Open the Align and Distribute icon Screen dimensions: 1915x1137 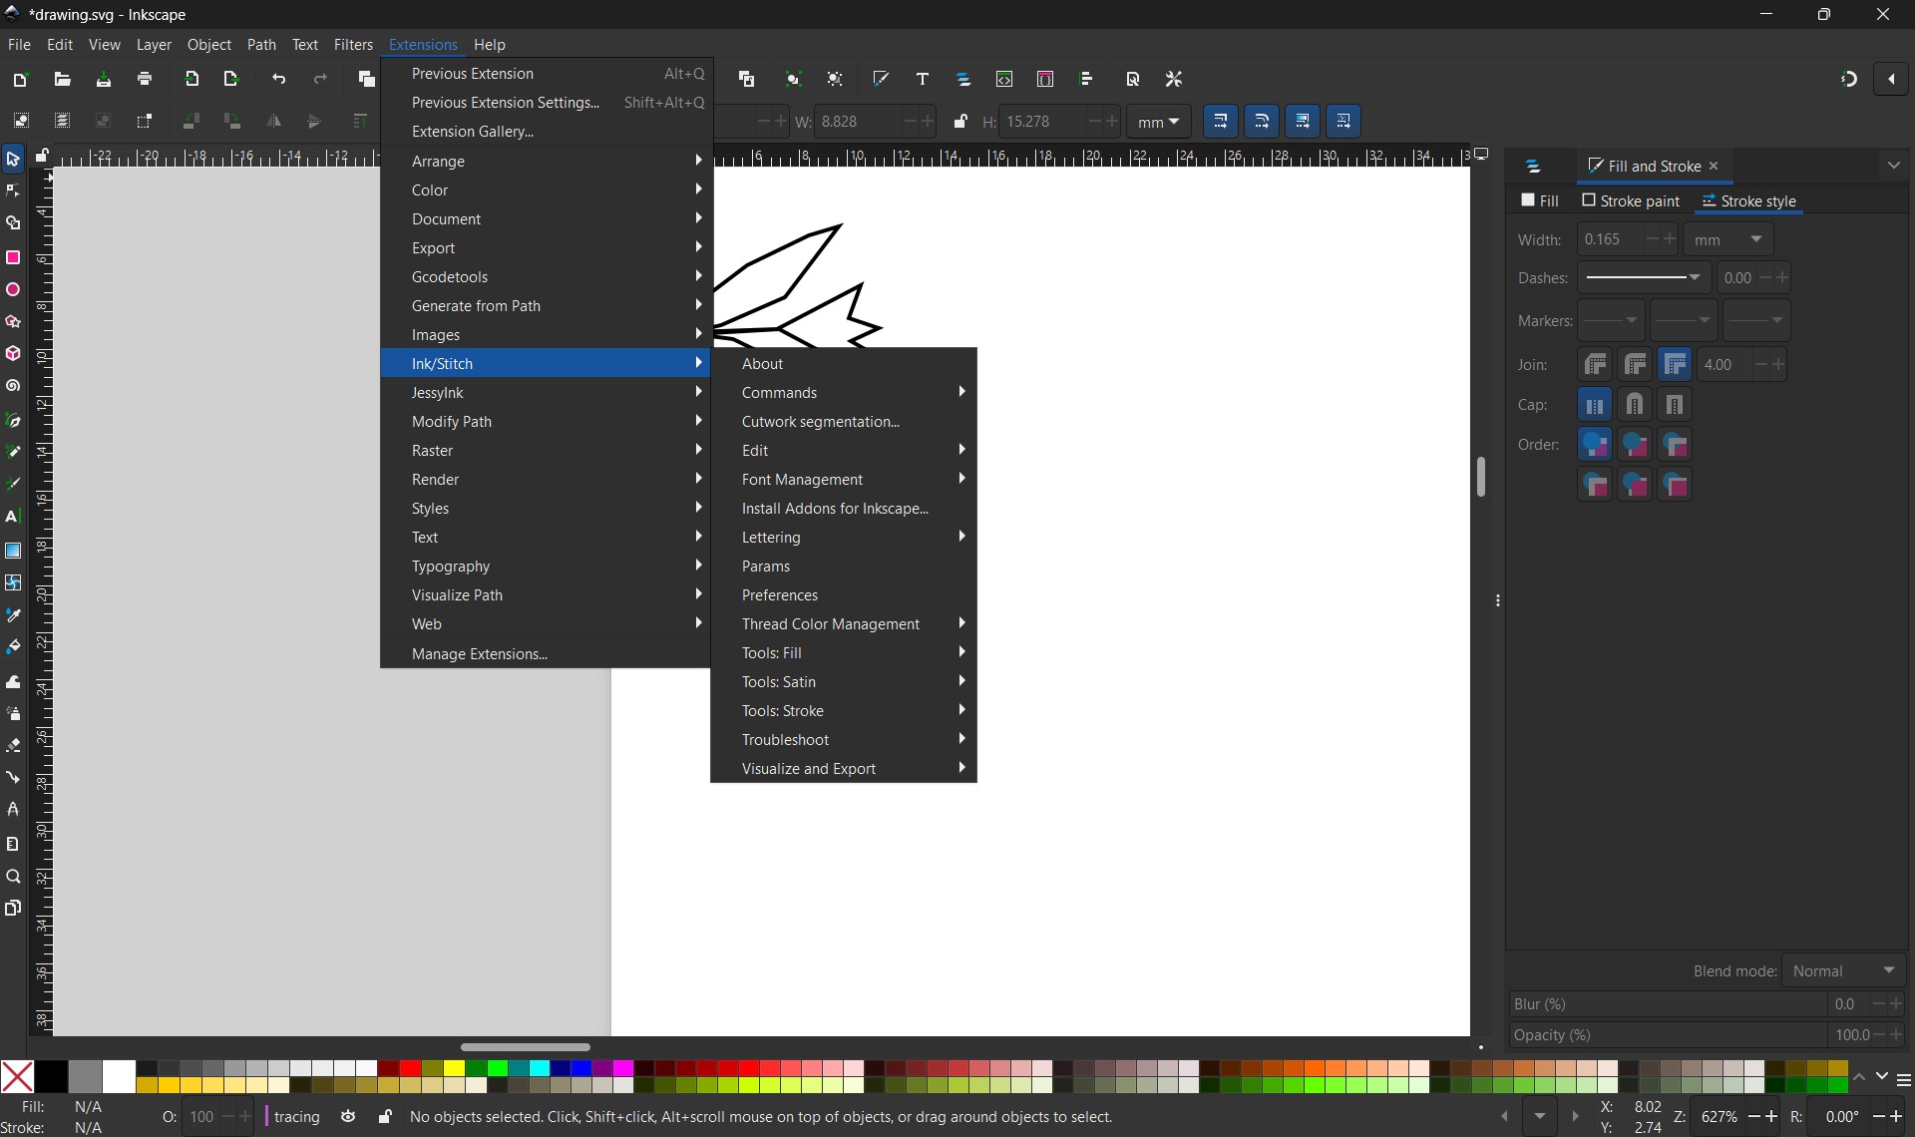[x=1087, y=79]
